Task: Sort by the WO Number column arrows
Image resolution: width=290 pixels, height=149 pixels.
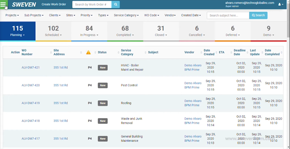Action: pos(51,53)
